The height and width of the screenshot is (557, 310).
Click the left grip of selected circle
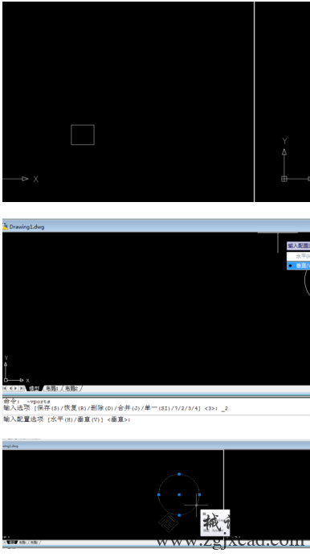coord(159,494)
